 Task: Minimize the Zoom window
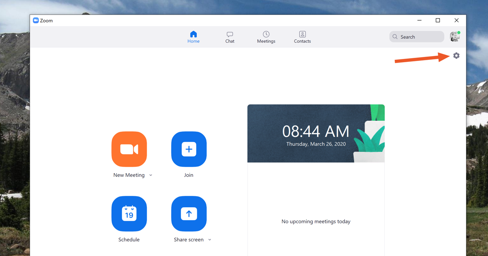coord(419,21)
